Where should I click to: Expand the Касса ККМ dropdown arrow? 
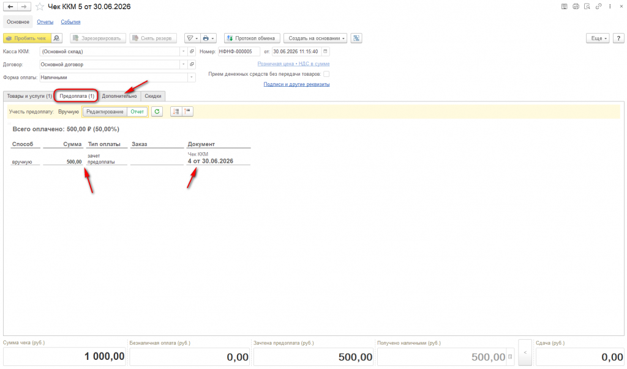(x=184, y=51)
